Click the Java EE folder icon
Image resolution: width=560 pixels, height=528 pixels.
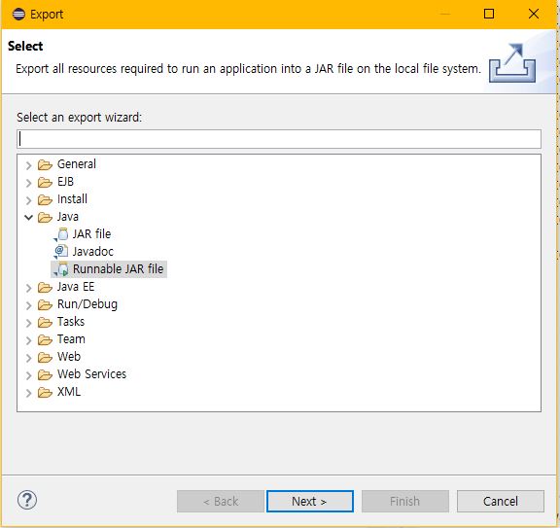coord(45,287)
